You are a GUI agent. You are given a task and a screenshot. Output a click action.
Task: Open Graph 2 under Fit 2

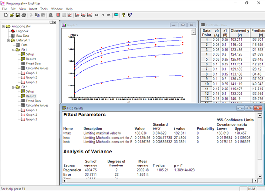(31, 115)
